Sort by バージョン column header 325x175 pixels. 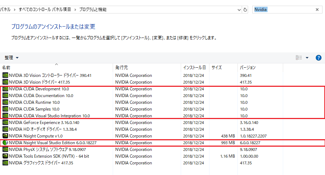click(260, 68)
